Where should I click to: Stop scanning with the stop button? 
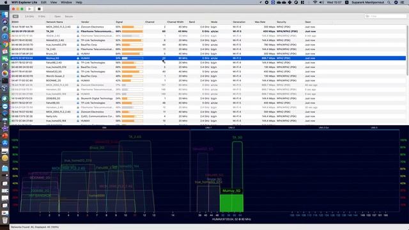(39, 9)
